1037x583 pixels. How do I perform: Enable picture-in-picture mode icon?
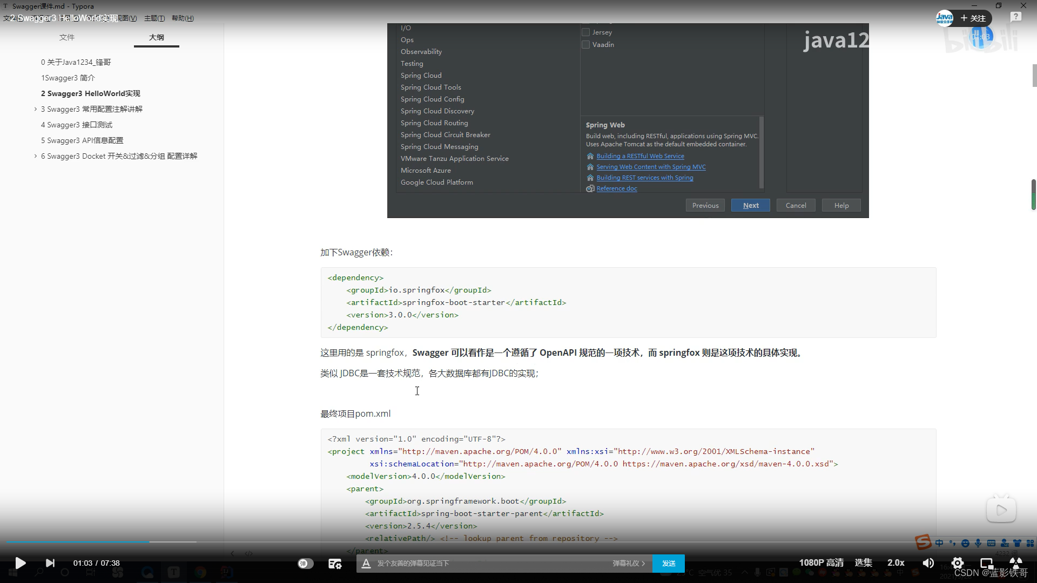[987, 563]
